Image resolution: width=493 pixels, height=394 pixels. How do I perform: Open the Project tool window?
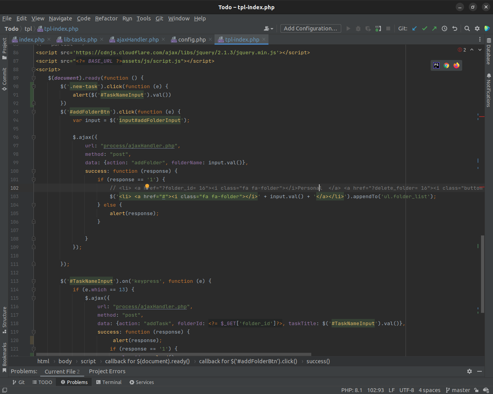click(x=4, y=48)
